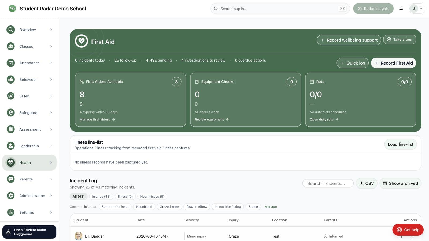The image size is (429, 241).
Task: Click the Equipment Checks clipboard icon
Action: [x=197, y=82]
